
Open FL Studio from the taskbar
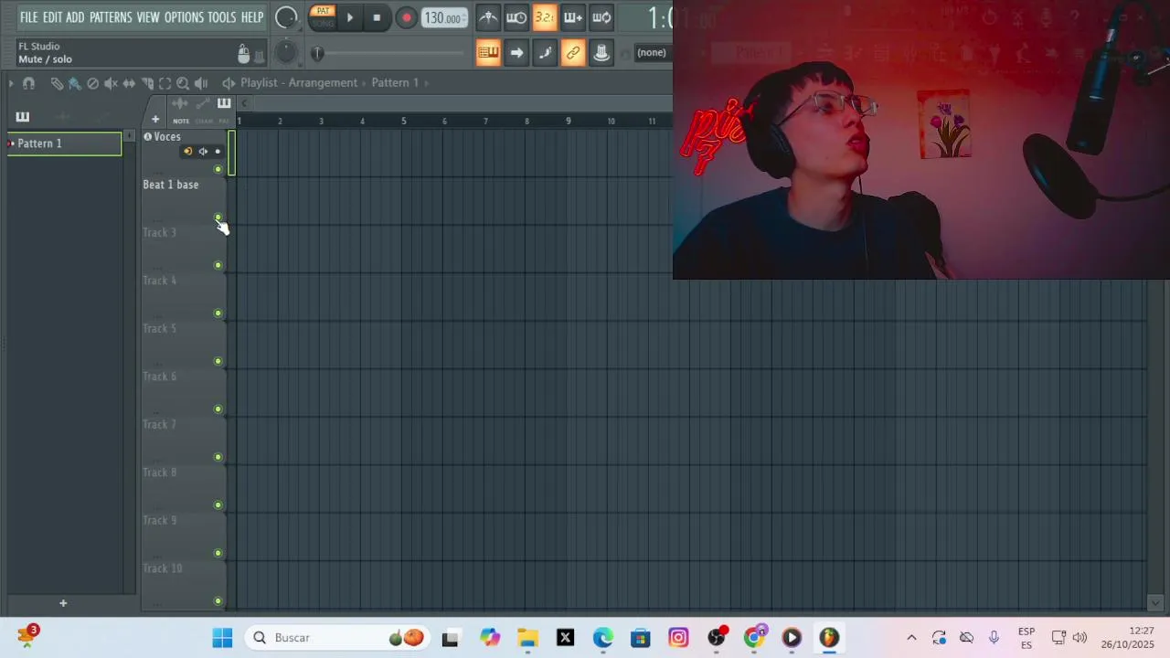(x=829, y=638)
